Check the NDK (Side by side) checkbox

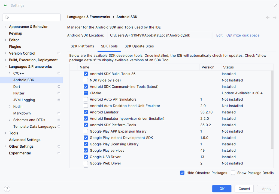[x=86, y=80]
